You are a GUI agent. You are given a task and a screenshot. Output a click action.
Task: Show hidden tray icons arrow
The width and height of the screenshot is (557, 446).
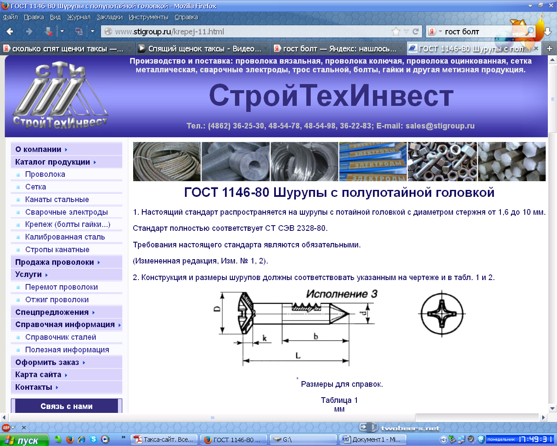tap(443, 439)
